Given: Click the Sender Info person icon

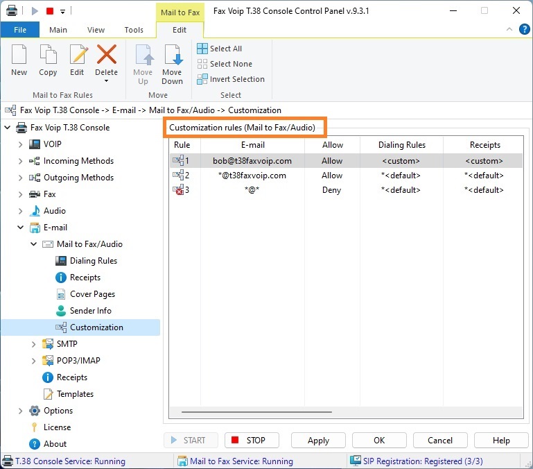Looking at the screenshot, I should (x=61, y=310).
